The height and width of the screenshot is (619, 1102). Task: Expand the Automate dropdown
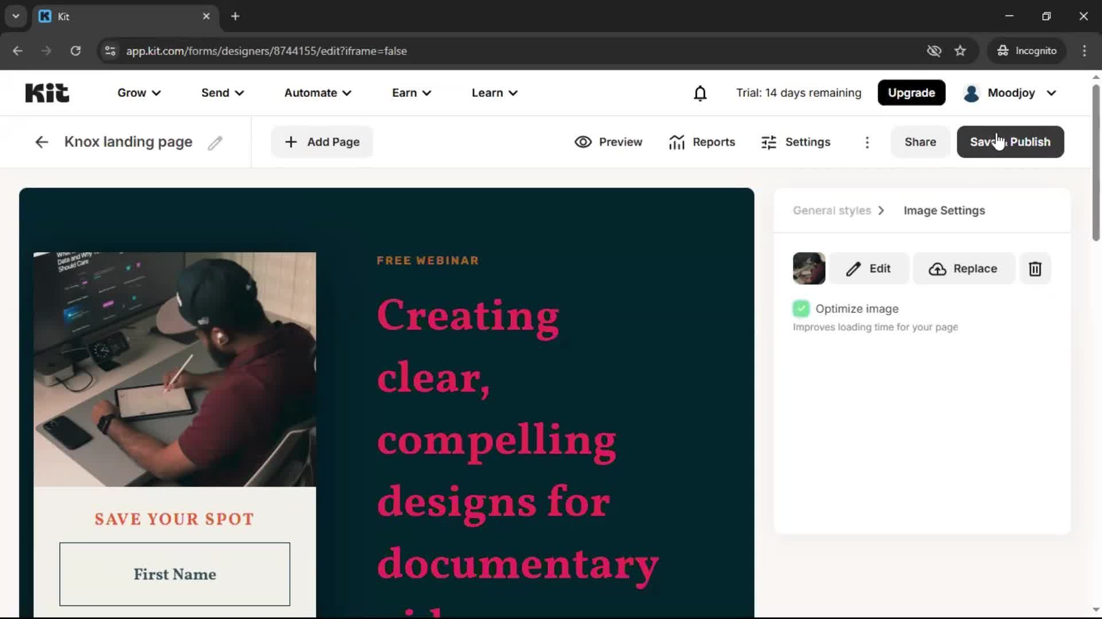tap(317, 92)
